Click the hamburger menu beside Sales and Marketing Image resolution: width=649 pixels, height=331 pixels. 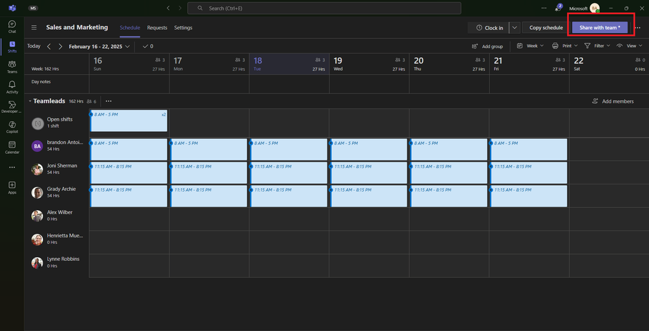34,27
